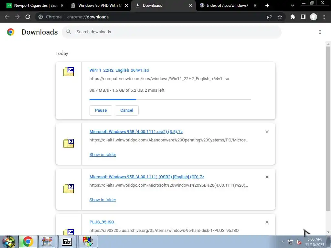Click the muted volume tray icon
Viewport: 331px width, 248px height.
[x=298, y=242]
